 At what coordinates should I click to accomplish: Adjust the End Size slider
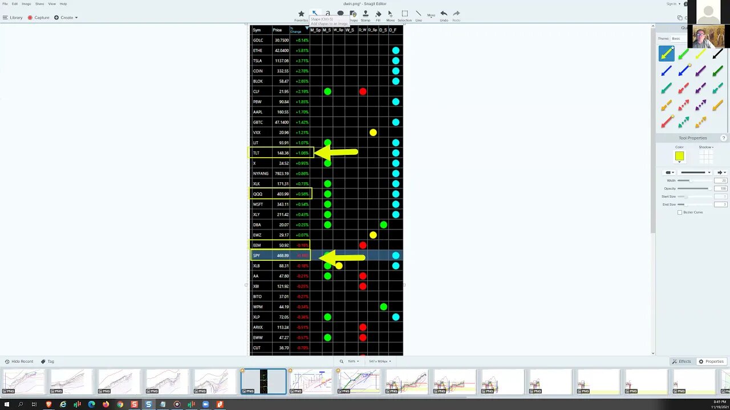click(x=693, y=204)
